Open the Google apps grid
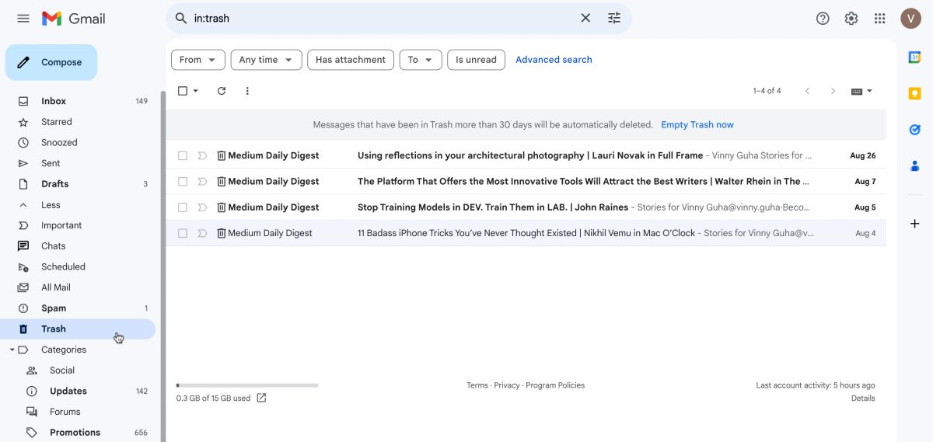 coord(879,18)
